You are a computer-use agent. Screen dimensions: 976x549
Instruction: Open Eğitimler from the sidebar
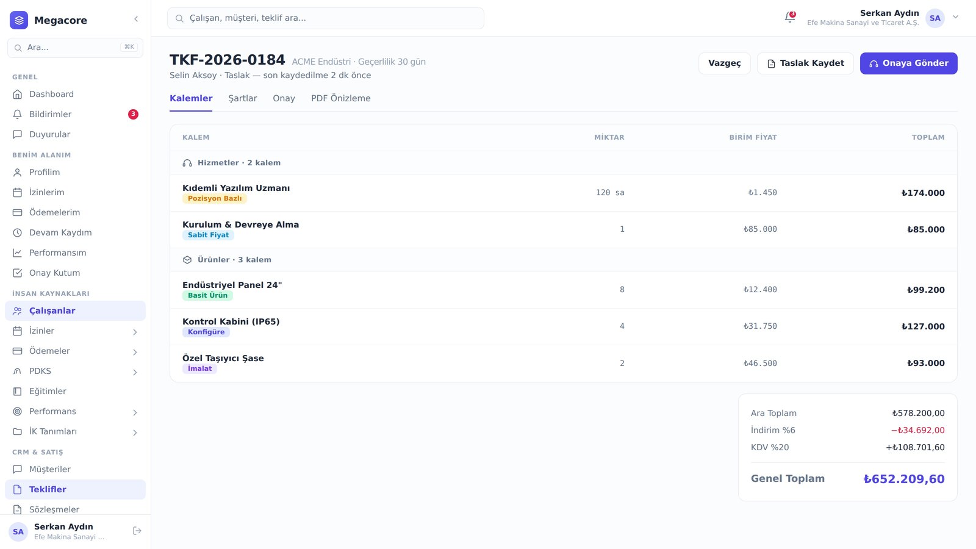click(x=75, y=391)
